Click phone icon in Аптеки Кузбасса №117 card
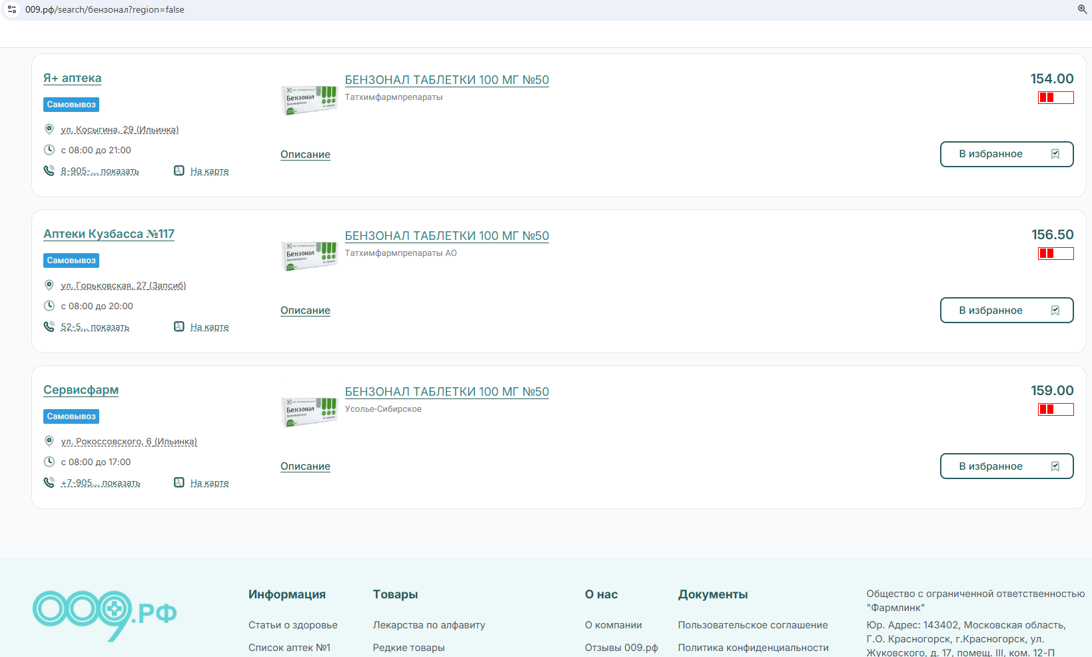 tap(49, 327)
